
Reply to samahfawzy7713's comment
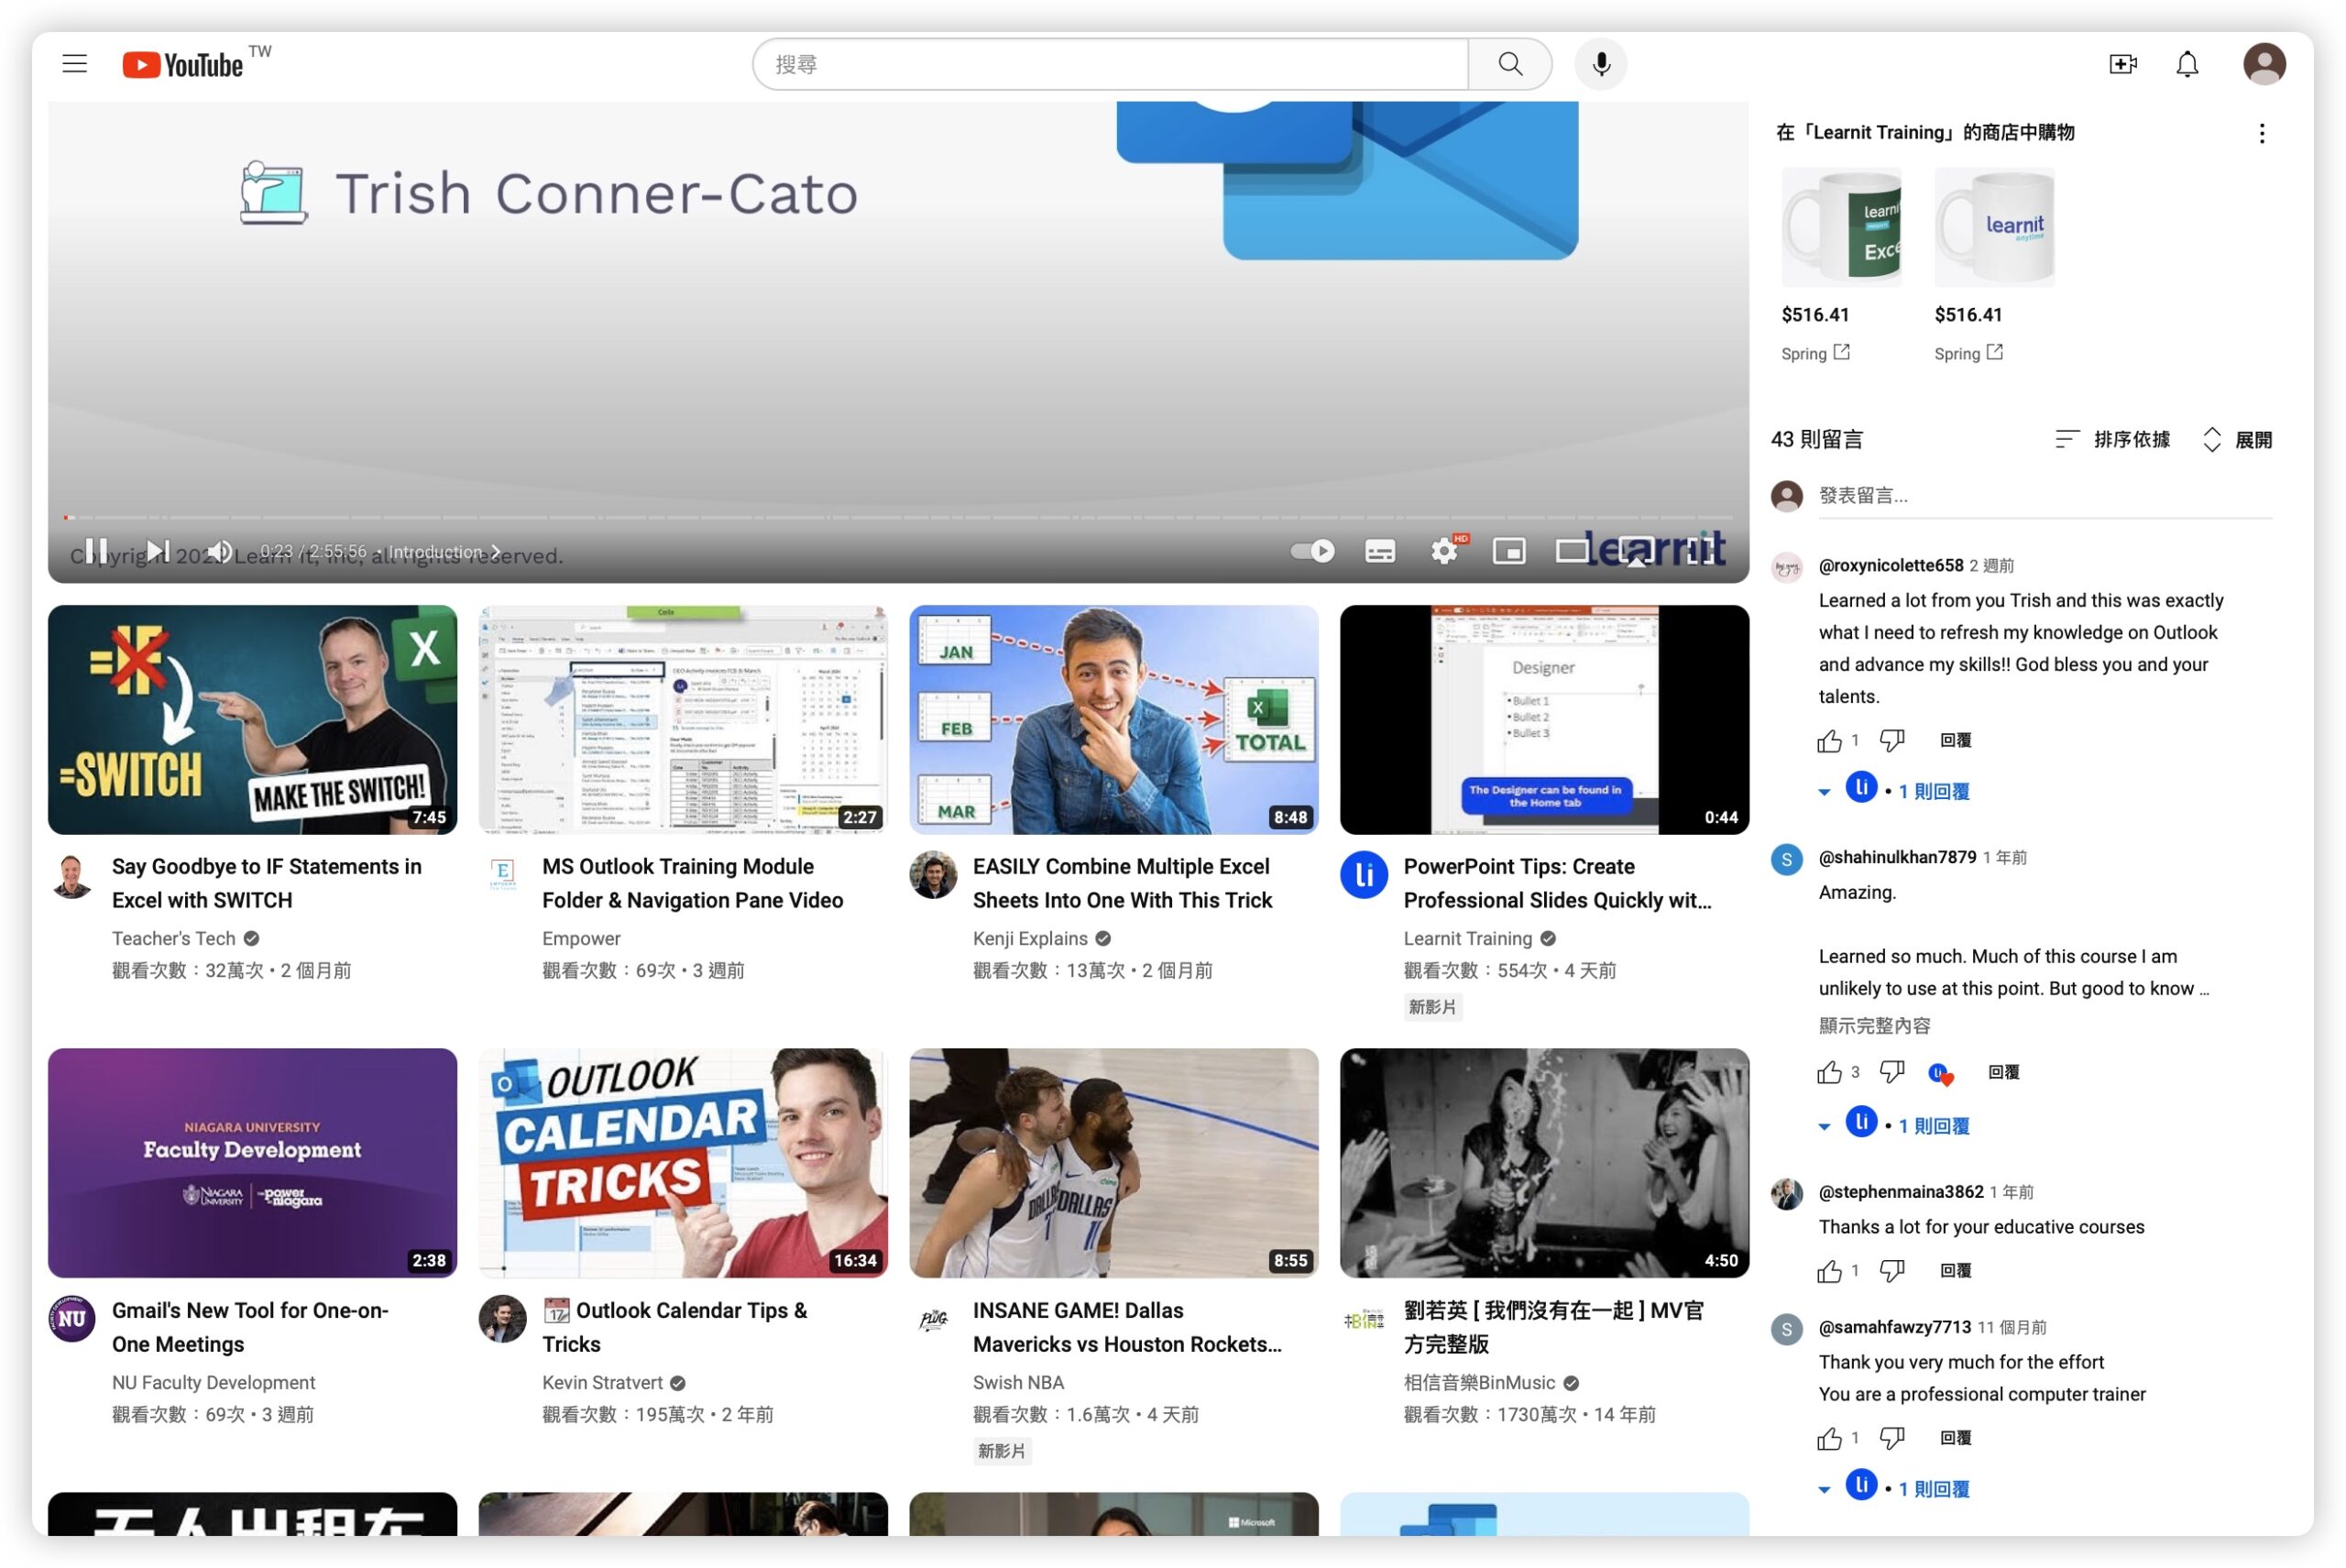pyautogui.click(x=1955, y=1437)
